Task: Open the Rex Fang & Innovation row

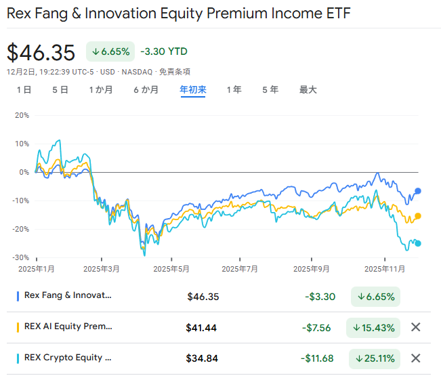Action: (x=68, y=295)
